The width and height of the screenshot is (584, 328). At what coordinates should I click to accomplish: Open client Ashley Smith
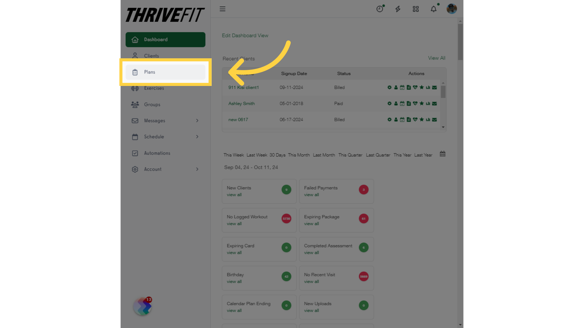coord(242,104)
